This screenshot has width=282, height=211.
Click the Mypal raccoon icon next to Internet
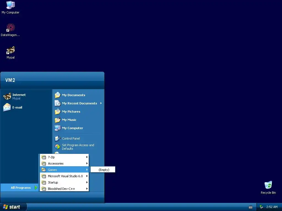coord(7,96)
